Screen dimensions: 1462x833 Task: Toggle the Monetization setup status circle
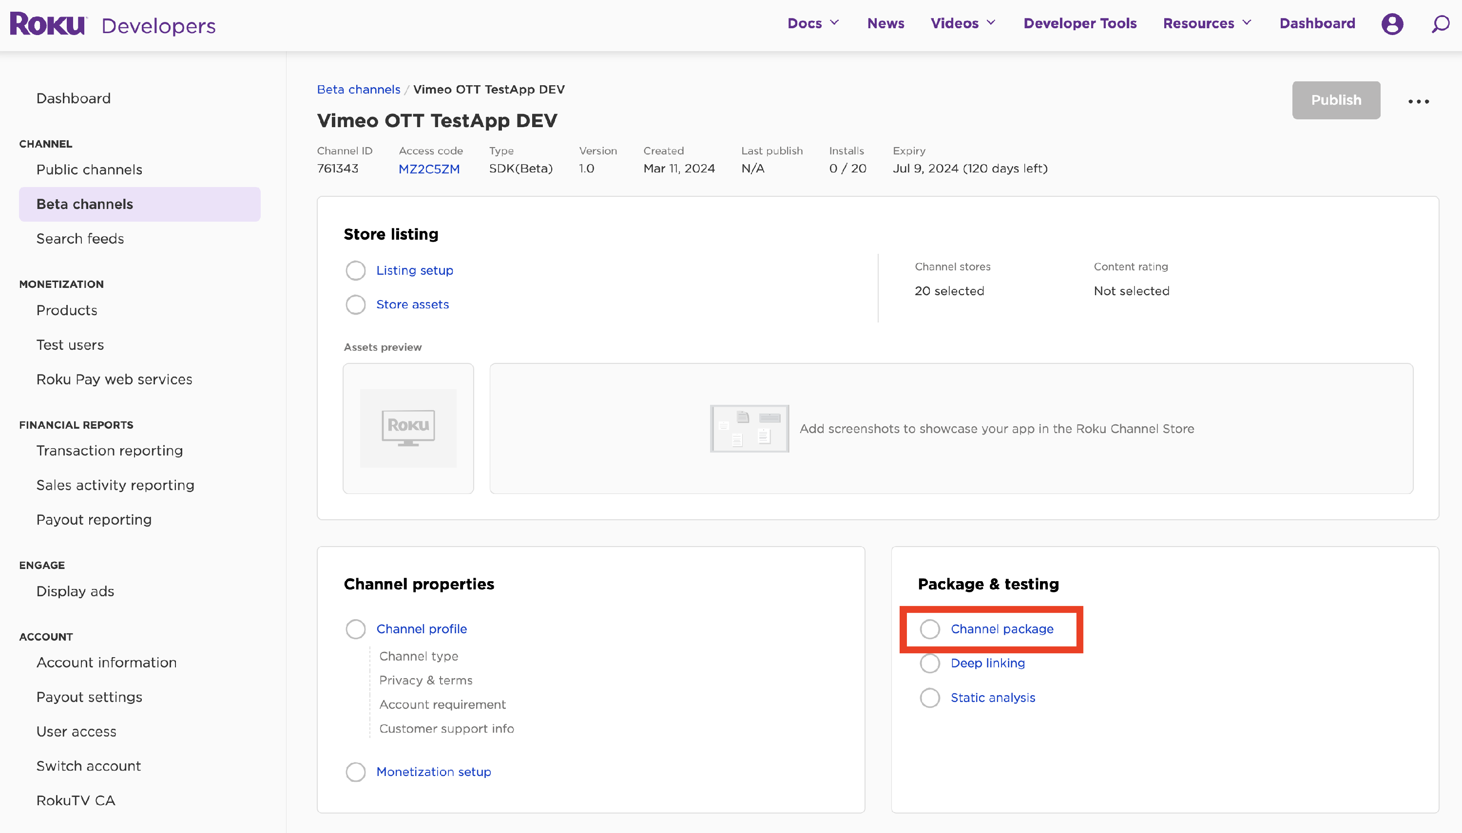(x=355, y=772)
